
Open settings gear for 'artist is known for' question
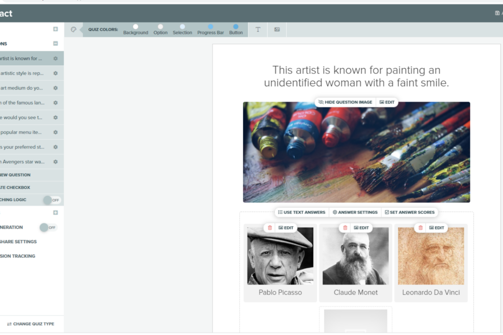click(x=56, y=58)
